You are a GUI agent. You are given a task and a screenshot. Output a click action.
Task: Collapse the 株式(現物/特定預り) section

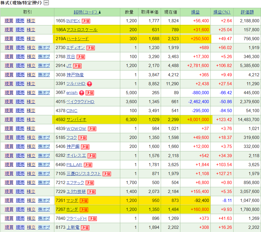[x=46, y=3]
